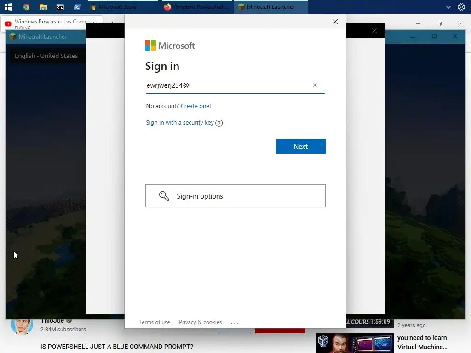Switch to Firefox Windows Powershell taskbar window
This screenshot has width=471, height=353.
196,7
